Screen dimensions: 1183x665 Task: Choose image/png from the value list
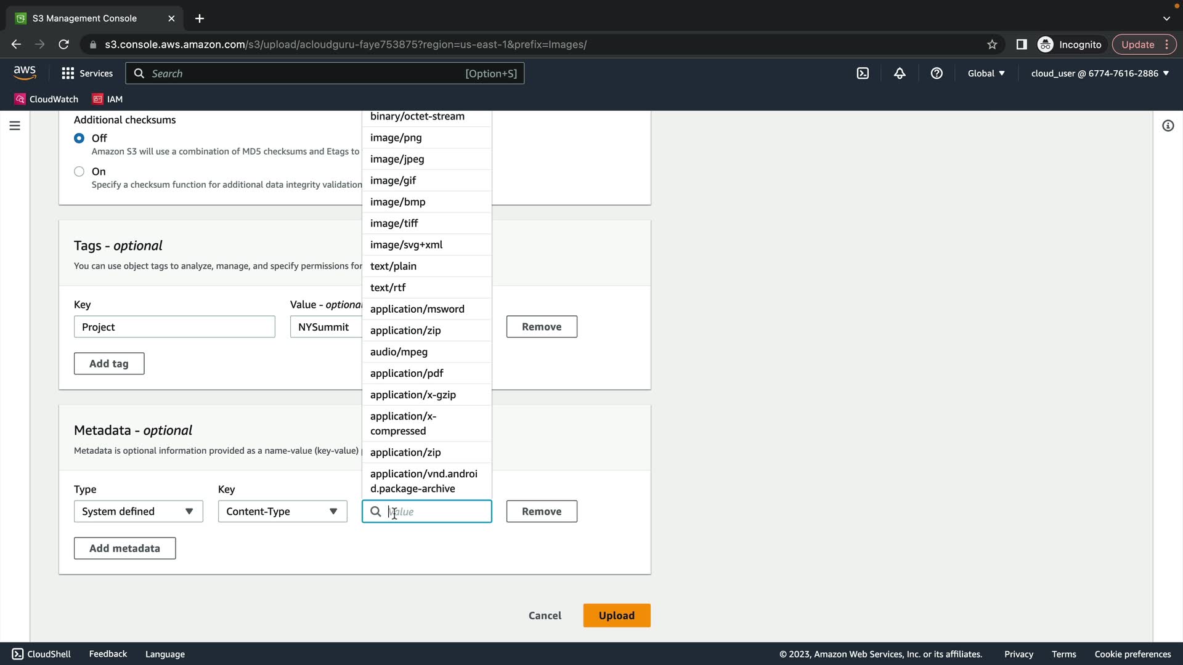pos(396,137)
